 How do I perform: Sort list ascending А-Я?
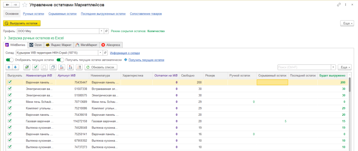62,67
